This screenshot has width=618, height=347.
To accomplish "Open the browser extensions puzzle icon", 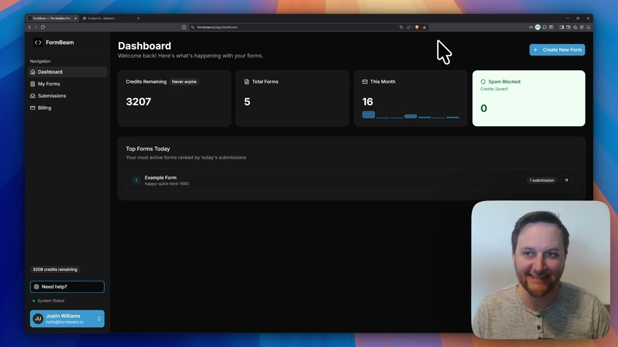I will [x=545, y=27].
